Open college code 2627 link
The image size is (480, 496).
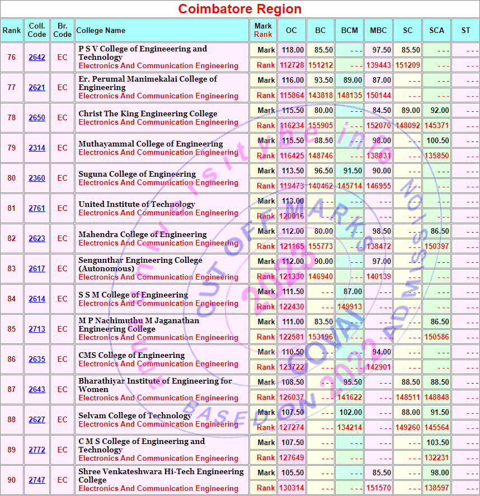(x=37, y=420)
